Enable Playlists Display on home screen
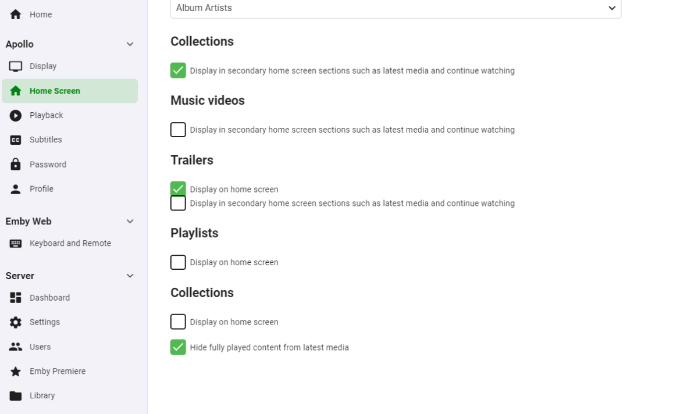The image size is (698, 414). click(x=178, y=262)
